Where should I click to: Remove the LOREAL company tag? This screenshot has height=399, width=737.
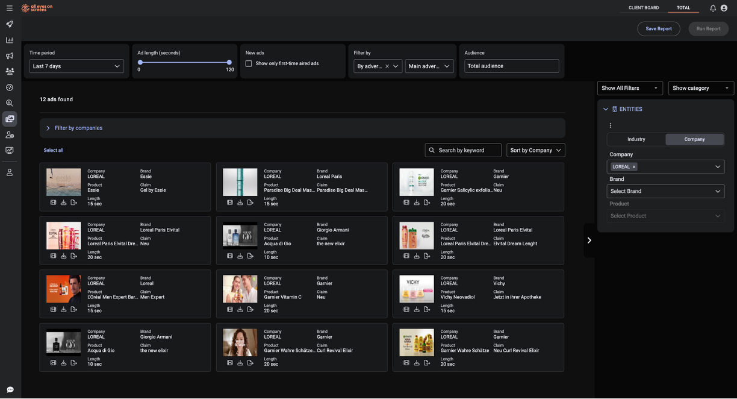pos(634,167)
